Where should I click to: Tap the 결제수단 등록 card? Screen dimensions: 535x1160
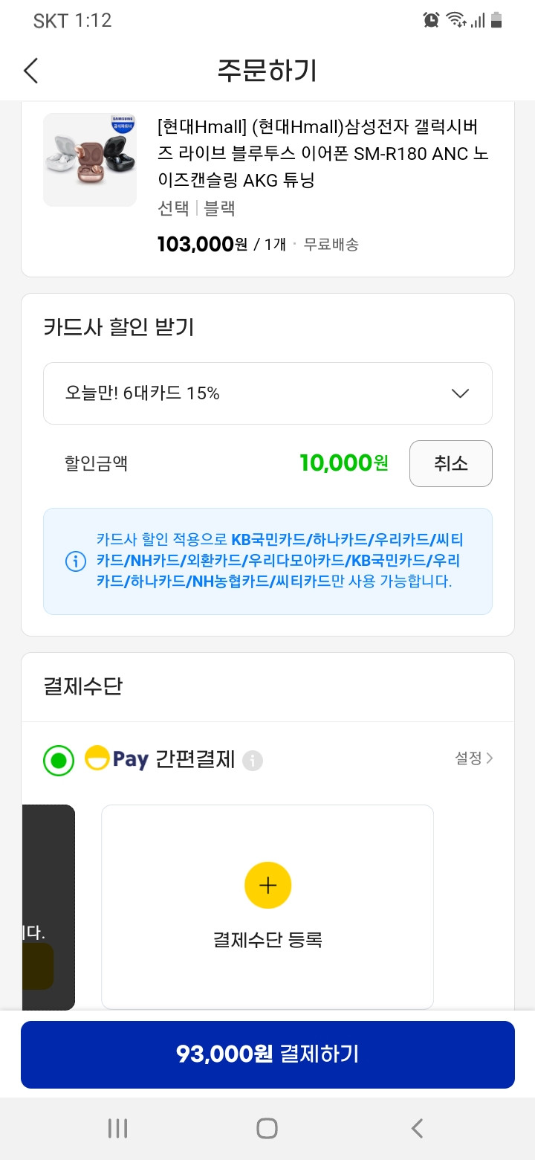click(x=267, y=907)
